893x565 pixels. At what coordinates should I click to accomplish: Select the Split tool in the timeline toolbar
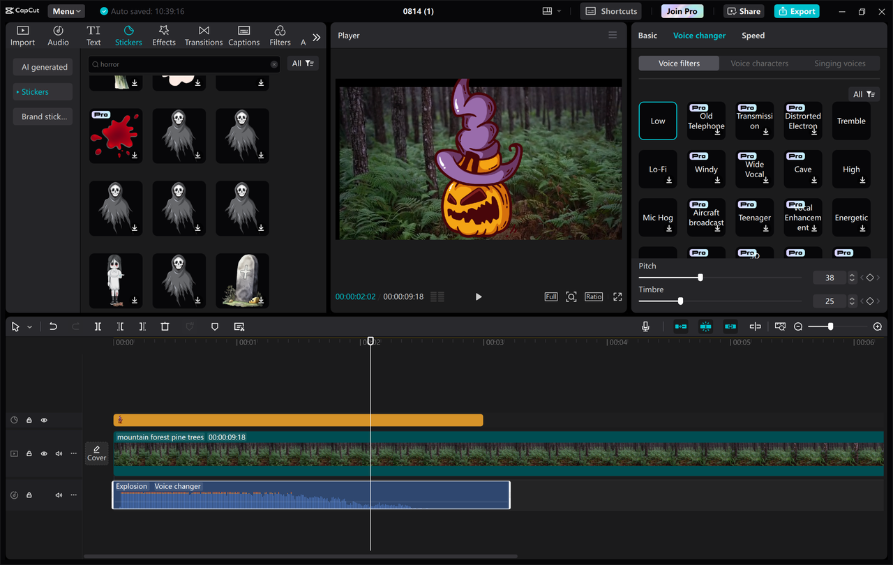click(98, 326)
